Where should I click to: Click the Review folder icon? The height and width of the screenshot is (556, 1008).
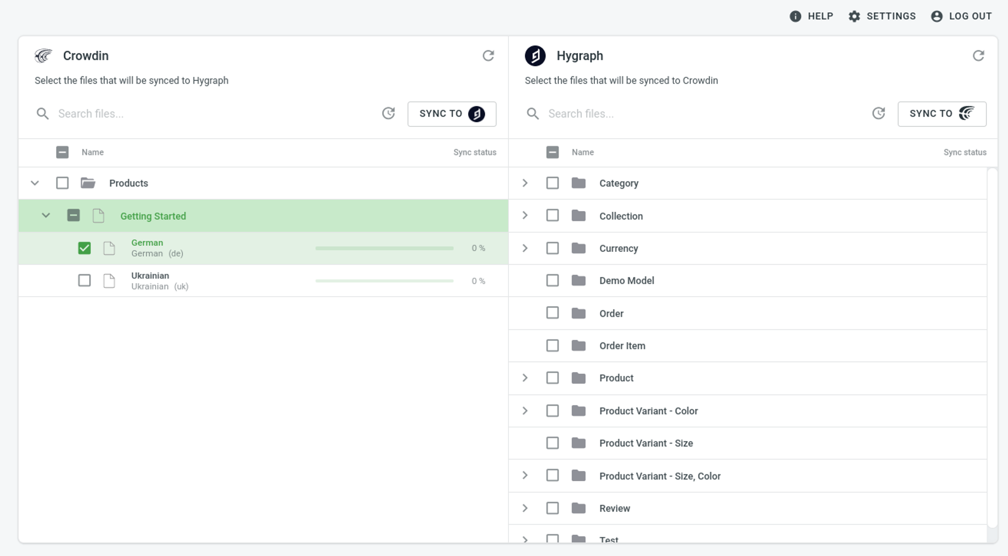578,508
